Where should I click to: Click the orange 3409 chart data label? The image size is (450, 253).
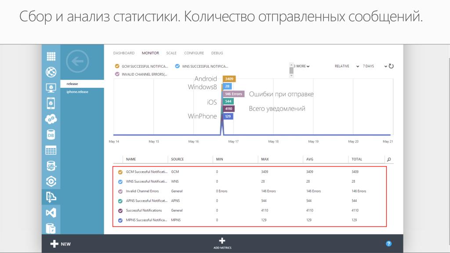(229, 79)
